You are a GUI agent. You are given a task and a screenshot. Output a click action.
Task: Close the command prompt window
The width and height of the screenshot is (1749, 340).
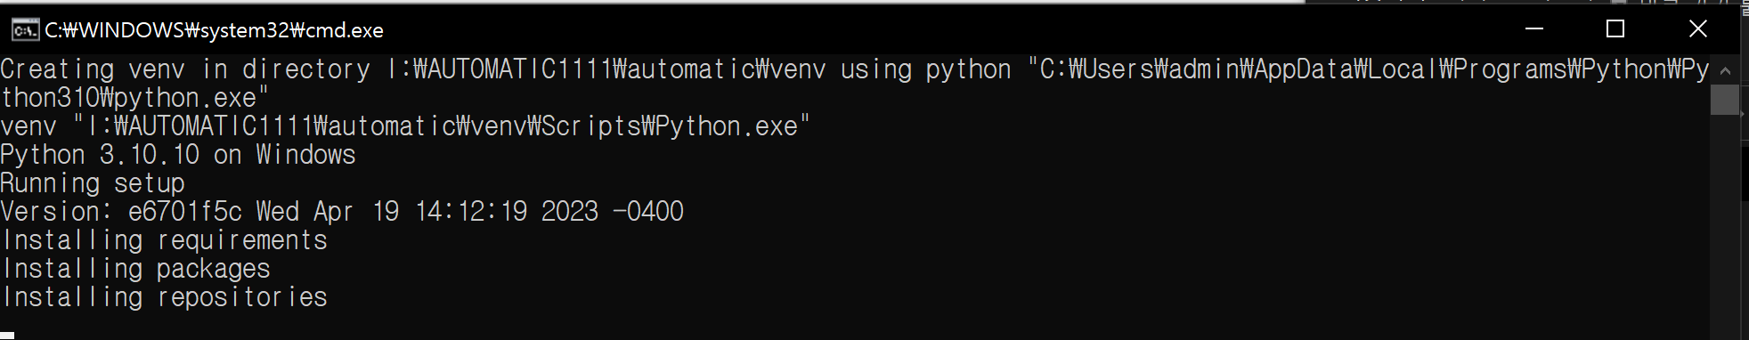tap(1697, 29)
